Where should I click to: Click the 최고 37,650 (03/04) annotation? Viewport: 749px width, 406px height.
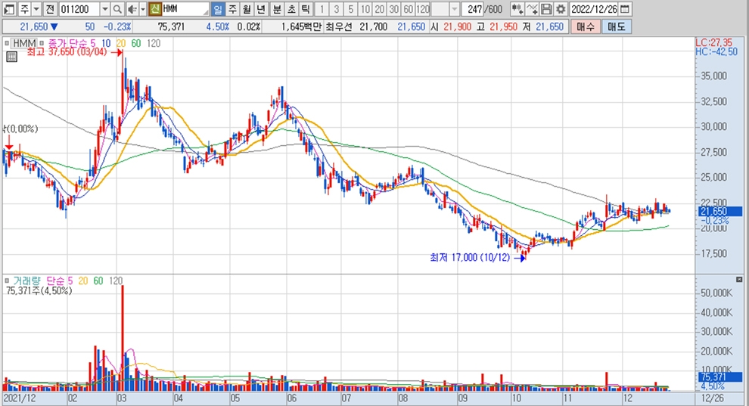[x=67, y=52]
